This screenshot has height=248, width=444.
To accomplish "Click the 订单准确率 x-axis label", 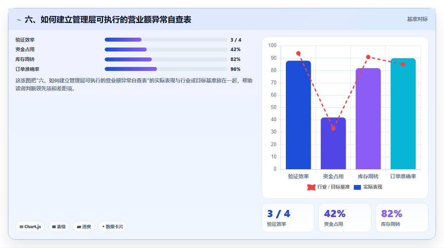I will coord(403,176).
